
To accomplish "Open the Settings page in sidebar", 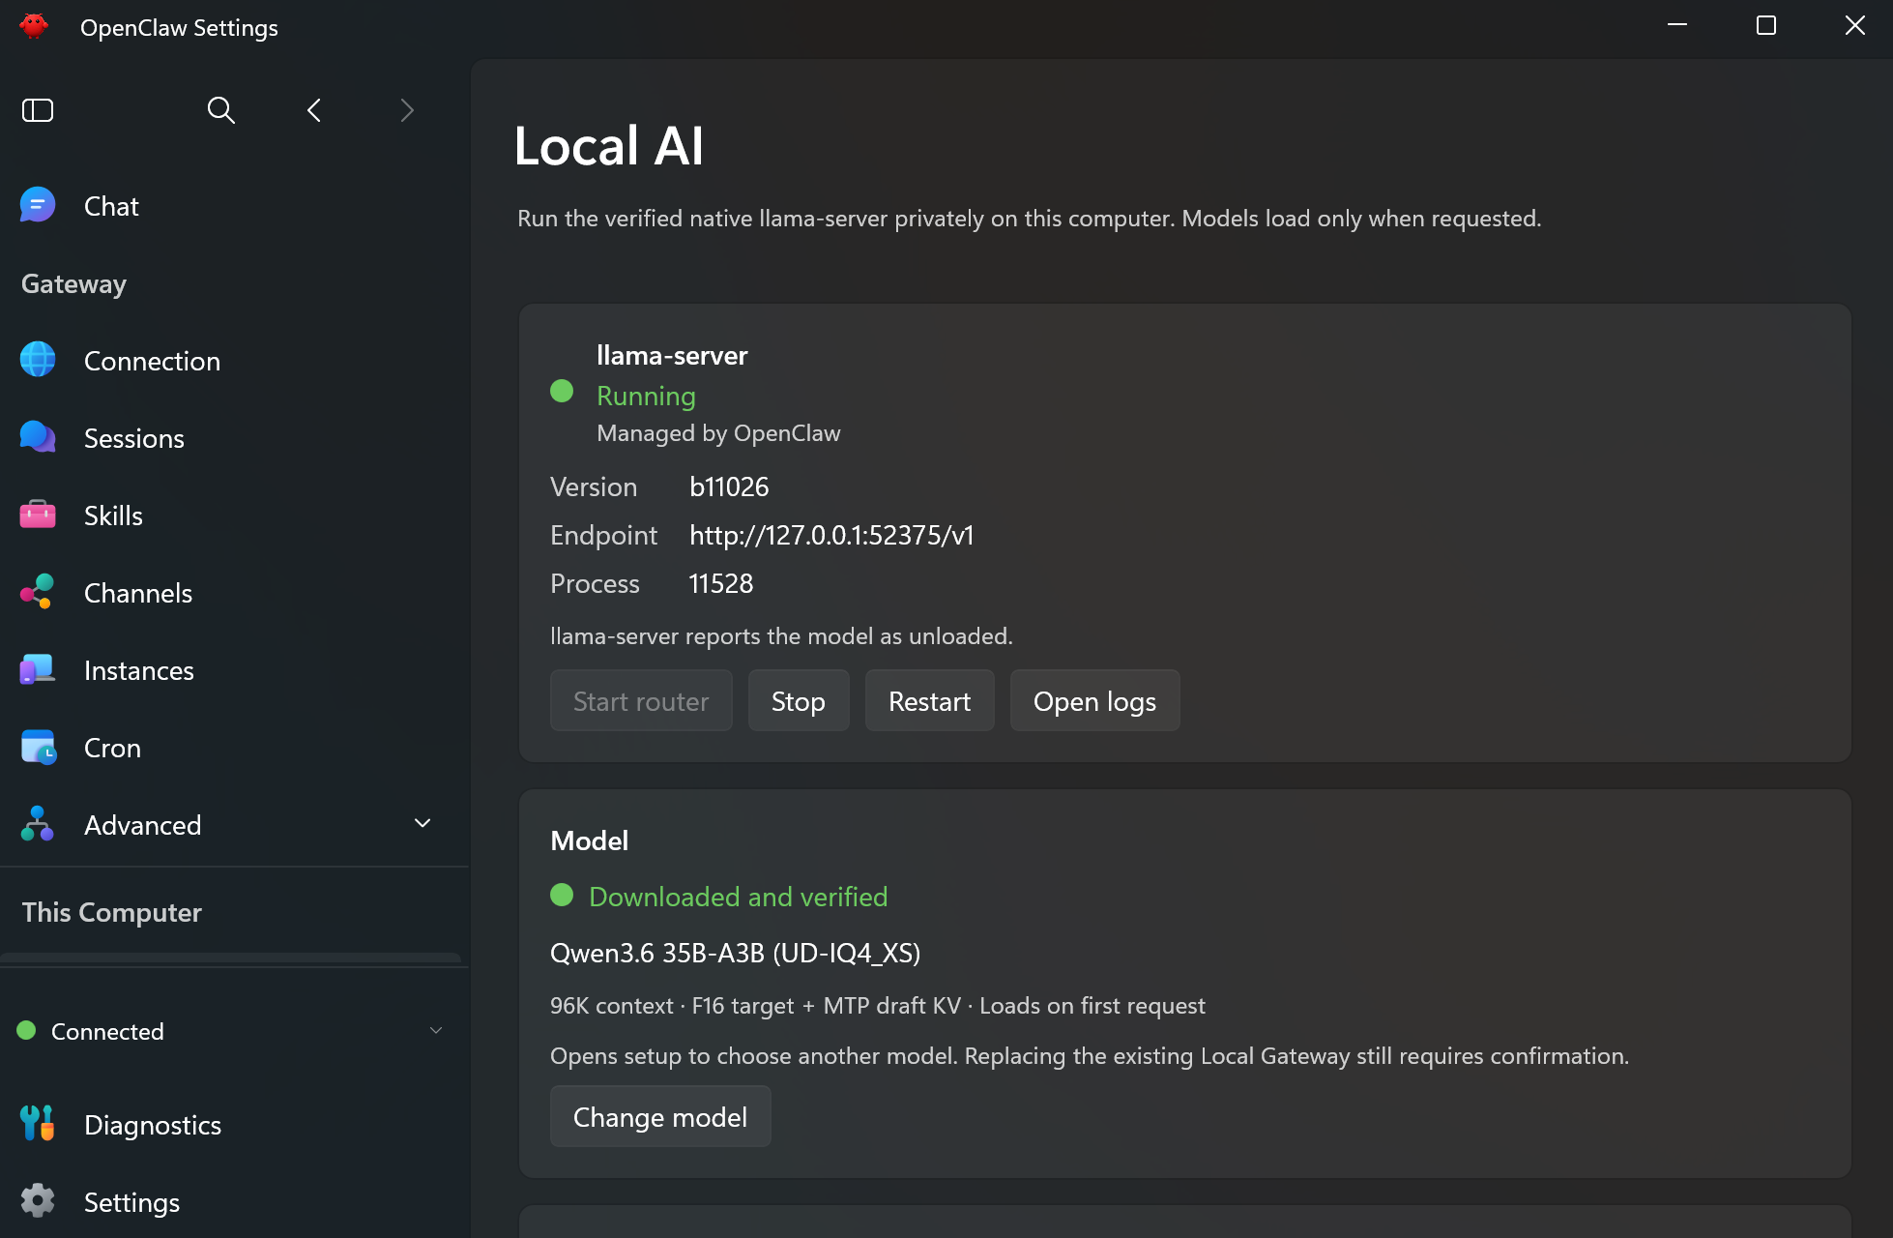I will coord(232,1202).
